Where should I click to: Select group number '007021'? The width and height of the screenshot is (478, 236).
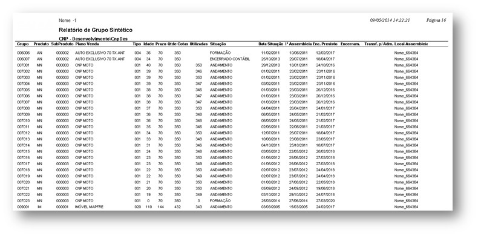click(23, 188)
